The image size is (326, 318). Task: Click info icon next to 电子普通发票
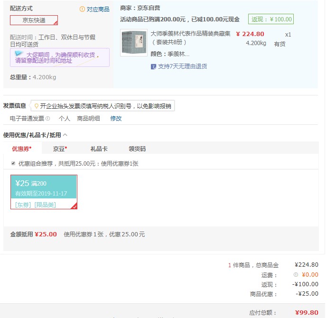click(48, 119)
